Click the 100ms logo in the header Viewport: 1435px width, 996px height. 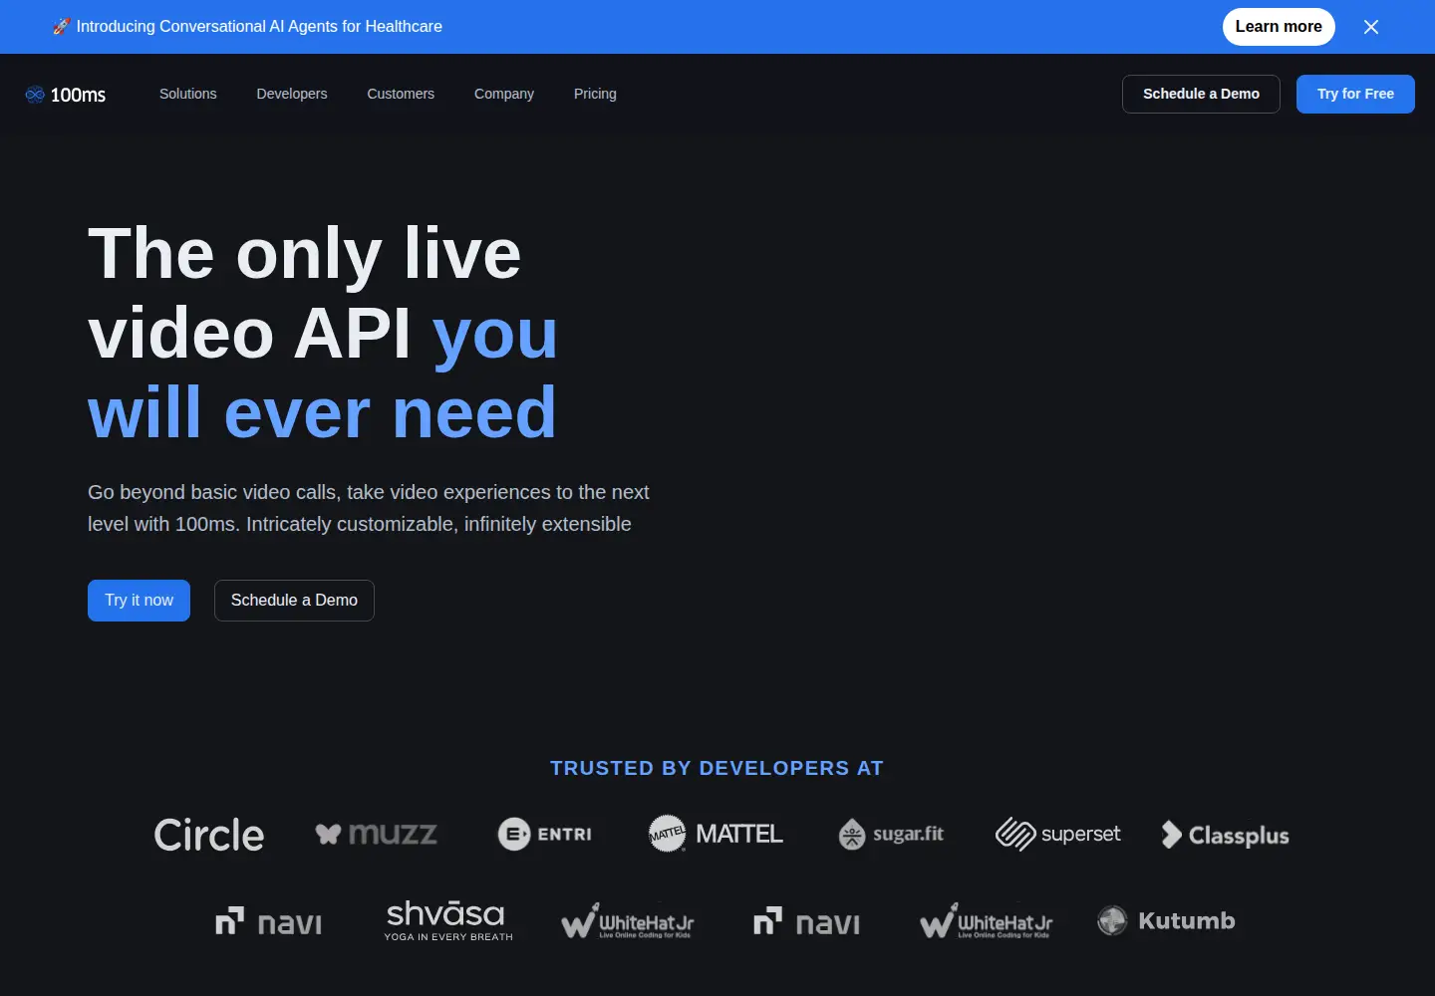(x=66, y=95)
